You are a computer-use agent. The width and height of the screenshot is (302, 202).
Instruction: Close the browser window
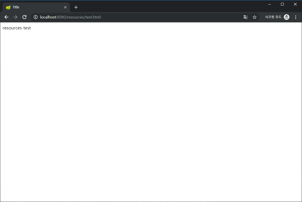[295, 4]
